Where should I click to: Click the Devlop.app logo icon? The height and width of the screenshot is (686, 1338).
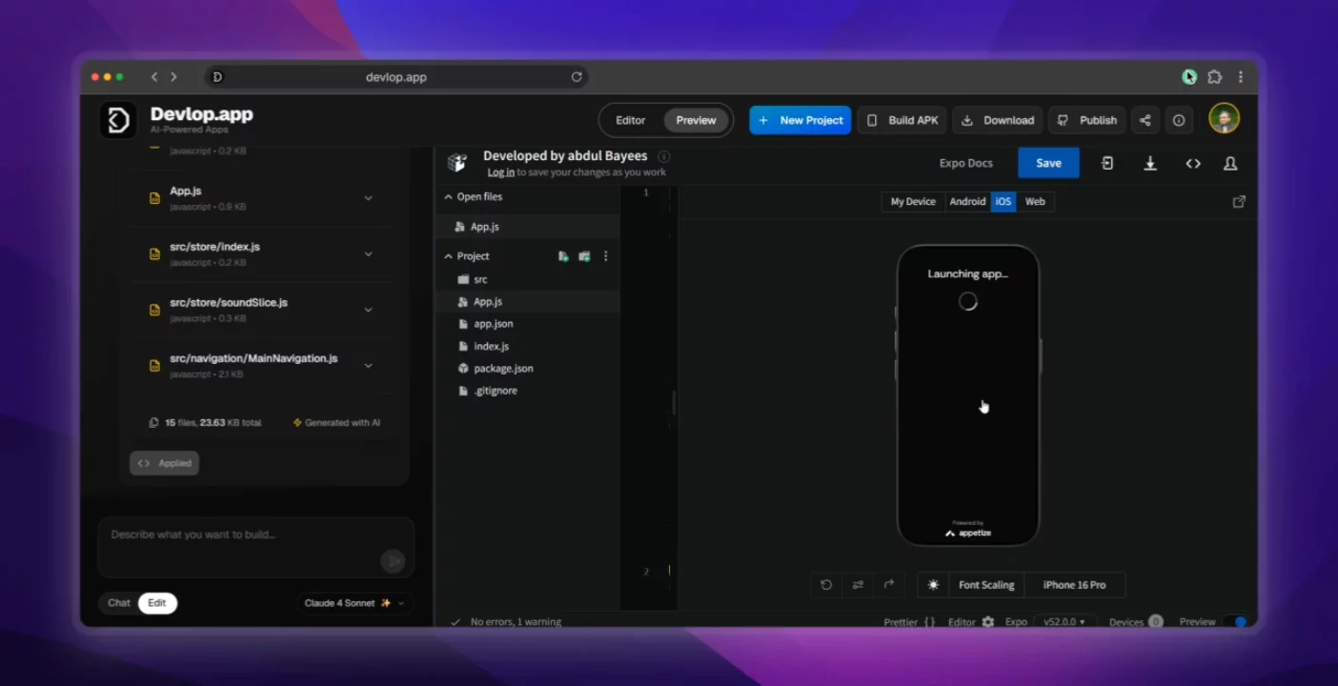118,120
